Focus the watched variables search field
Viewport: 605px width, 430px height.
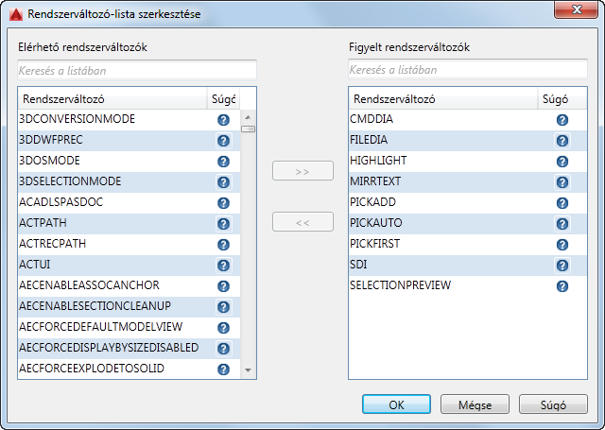(x=468, y=70)
